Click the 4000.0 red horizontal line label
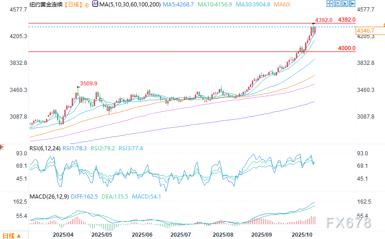Screen dimensions: 385x239 click(x=347, y=48)
